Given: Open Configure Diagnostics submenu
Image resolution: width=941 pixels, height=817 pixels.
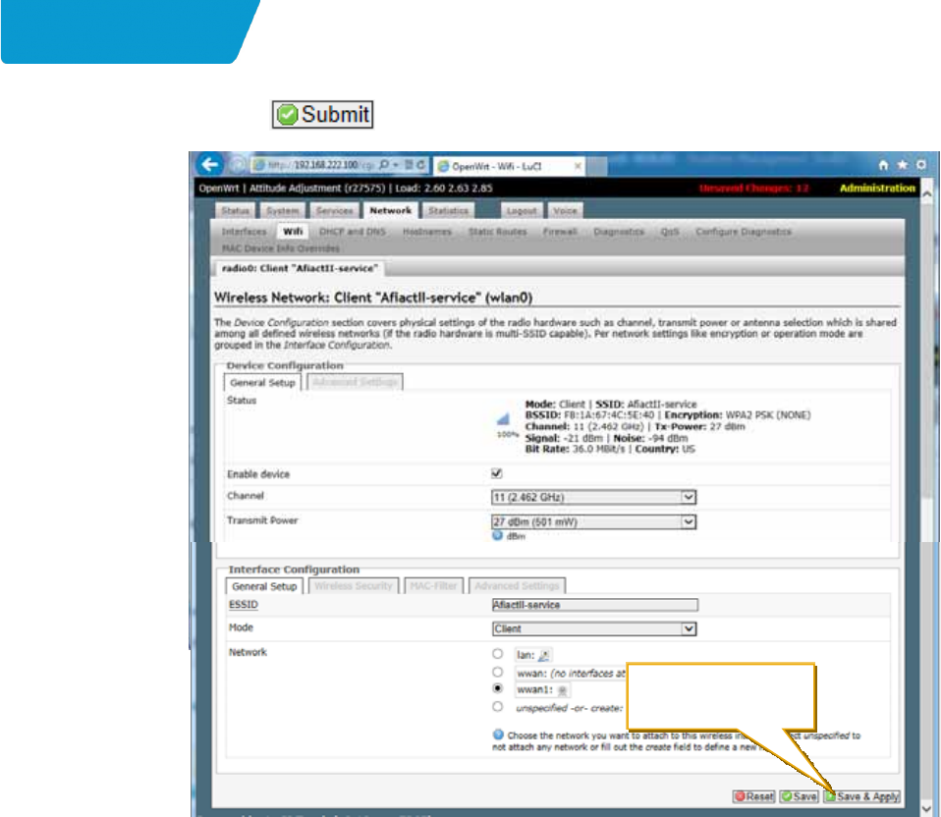Looking at the screenshot, I should [x=744, y=232].
